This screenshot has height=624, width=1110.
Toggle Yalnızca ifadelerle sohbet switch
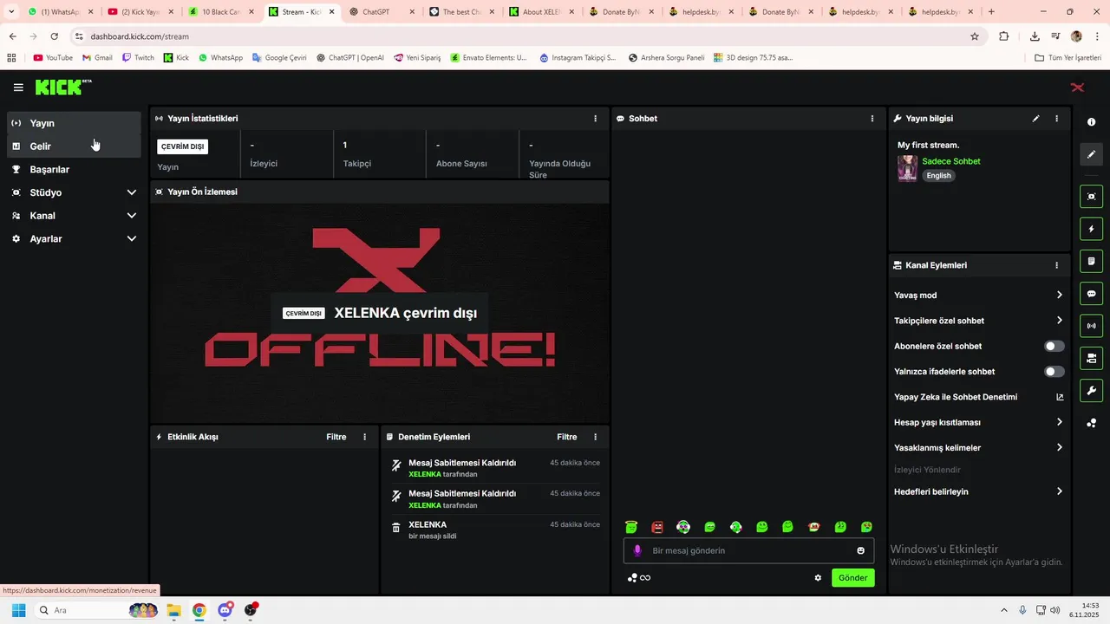(1054, 372)
